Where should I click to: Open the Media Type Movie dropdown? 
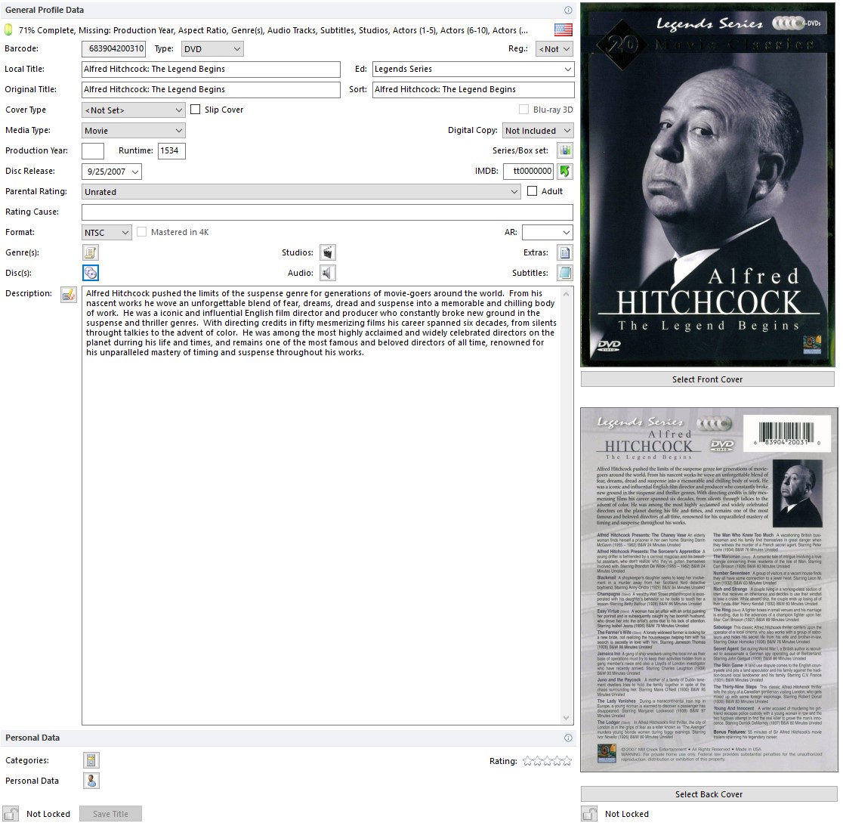(x=134, y=131)
